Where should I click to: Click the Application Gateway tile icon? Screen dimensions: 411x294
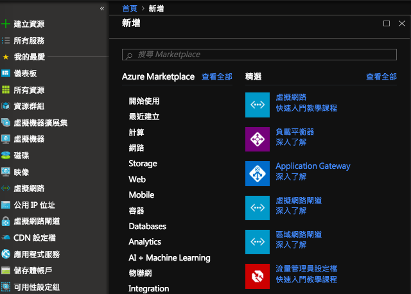tap(258, 173)
